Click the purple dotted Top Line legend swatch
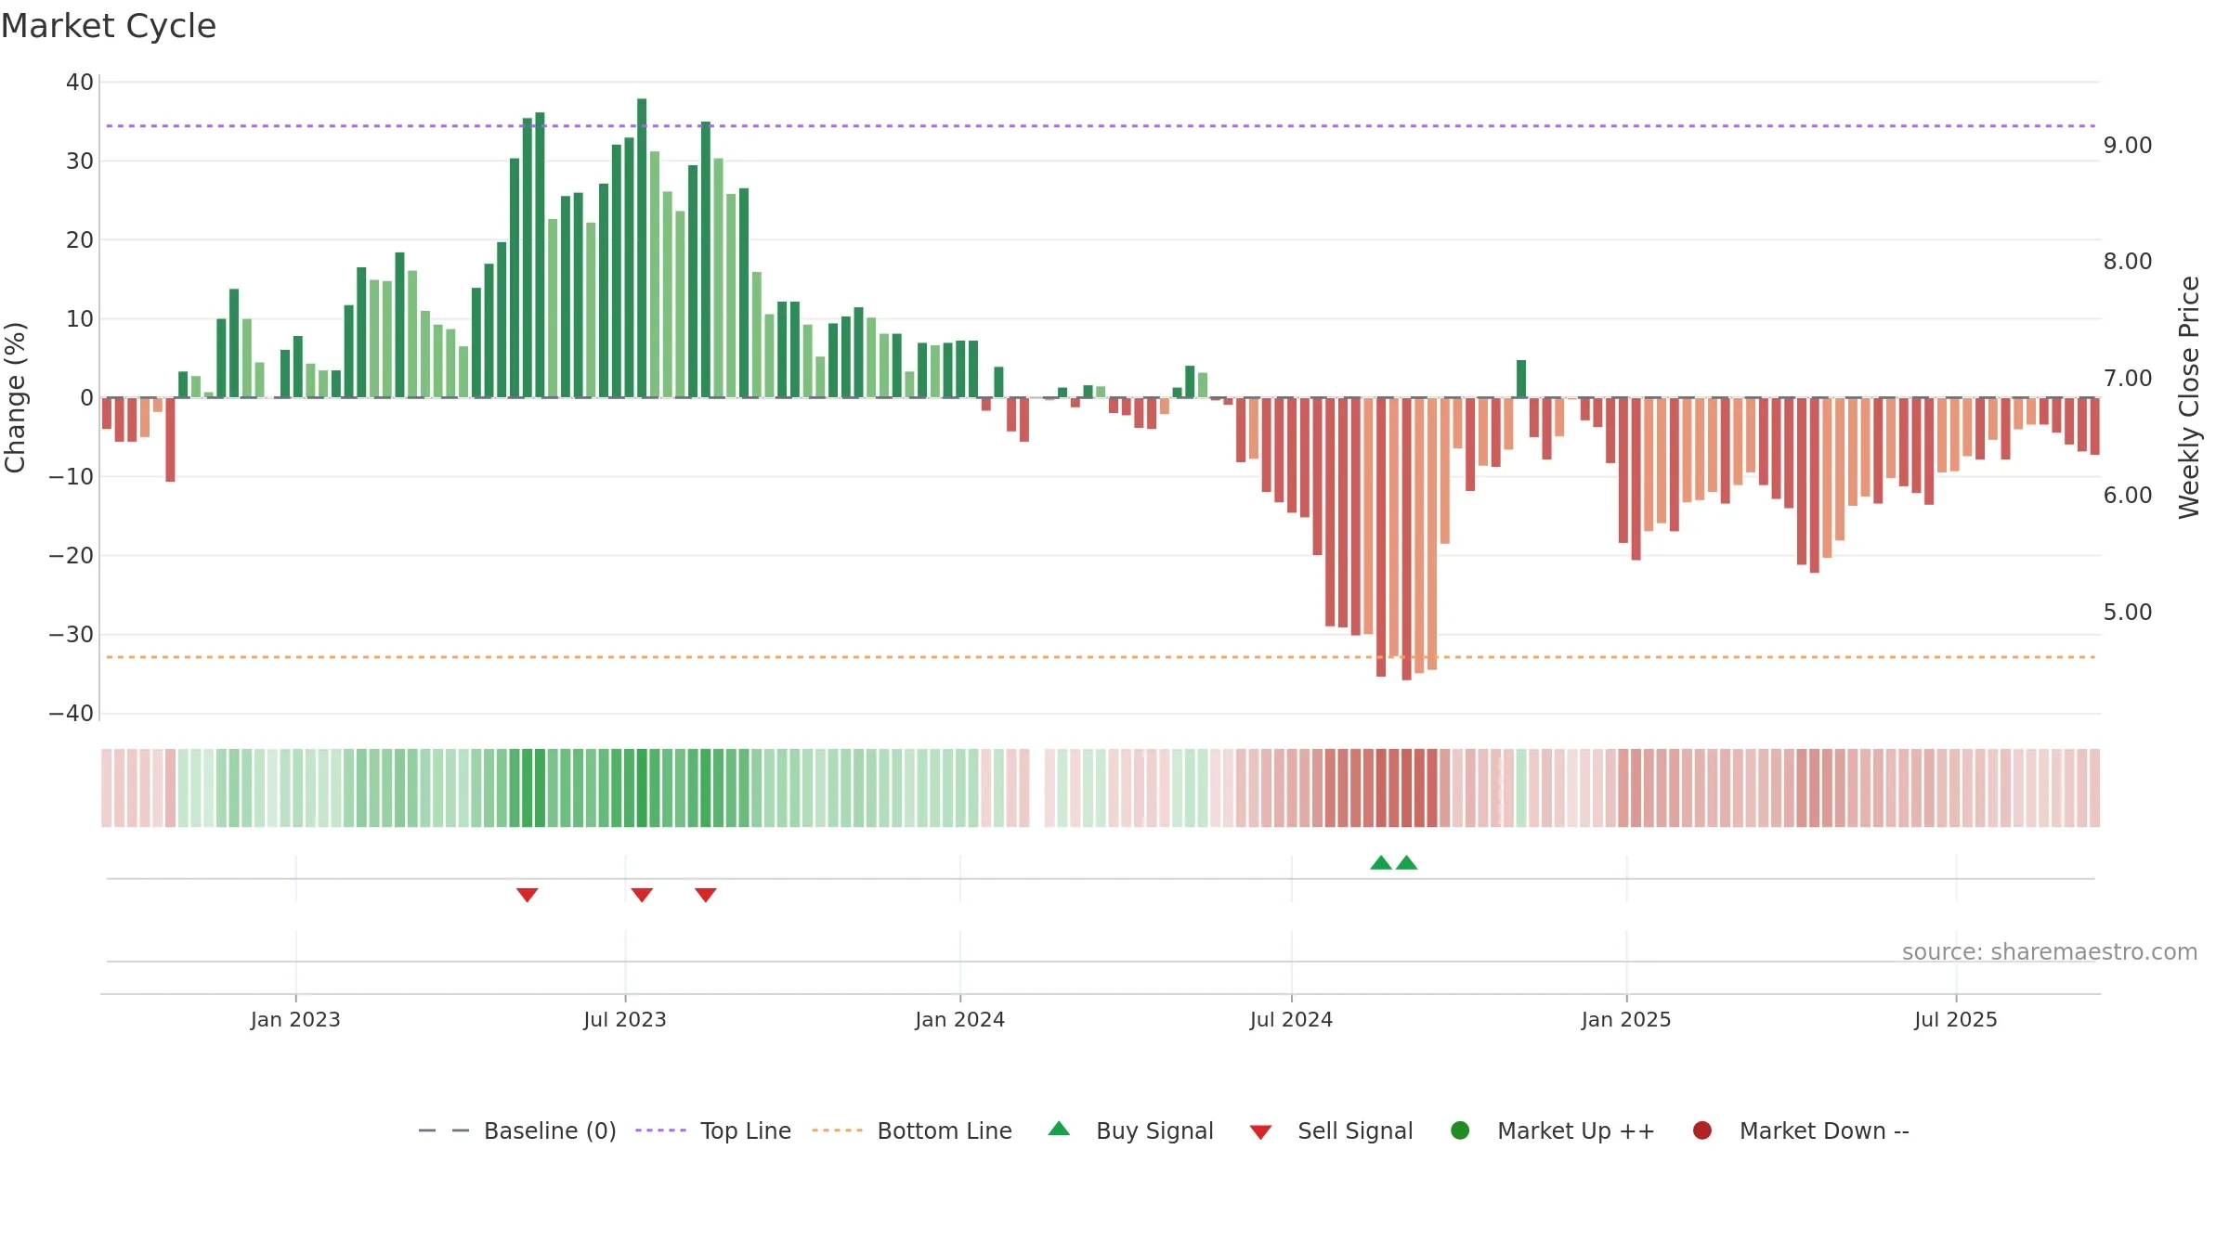 (x=660, y=1130)
